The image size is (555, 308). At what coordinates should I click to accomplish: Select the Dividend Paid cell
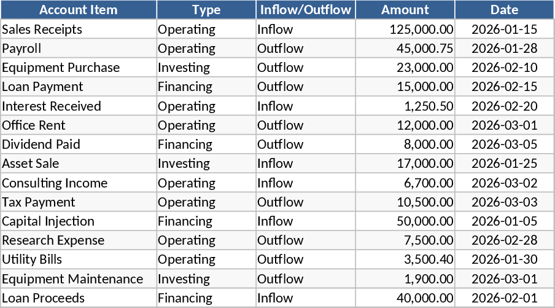click(41, 144)
